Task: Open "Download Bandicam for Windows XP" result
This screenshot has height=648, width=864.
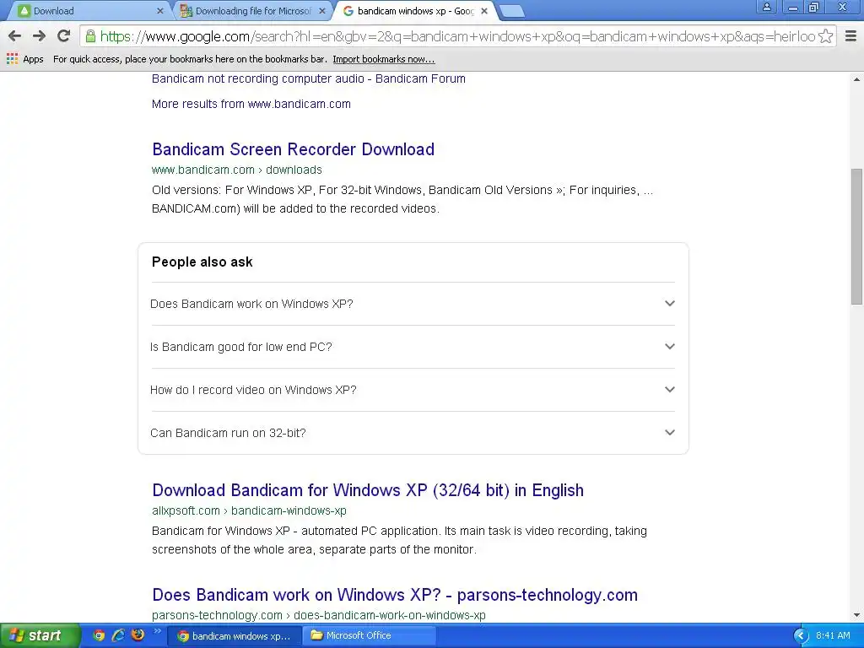Action: 368,490
